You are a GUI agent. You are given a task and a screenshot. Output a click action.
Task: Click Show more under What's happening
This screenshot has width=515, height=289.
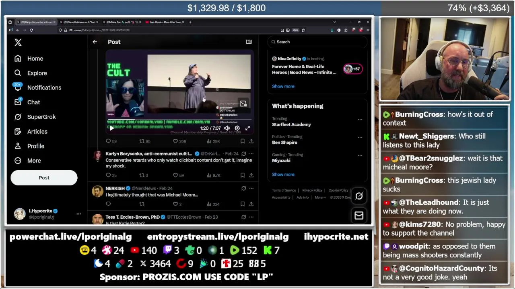coord(283,175)
